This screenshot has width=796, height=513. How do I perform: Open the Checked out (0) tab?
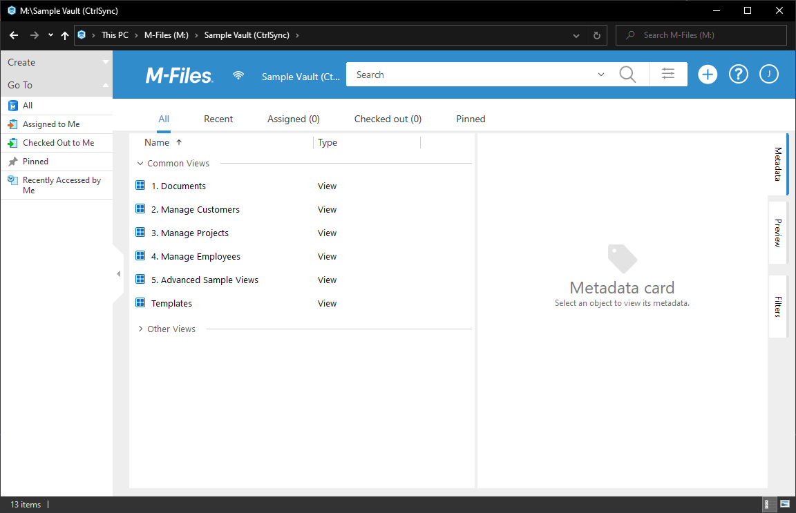[388, 119]
